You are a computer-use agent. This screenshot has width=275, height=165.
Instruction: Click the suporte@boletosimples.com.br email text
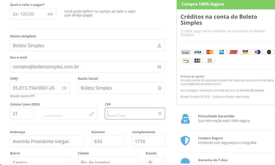[x=201, y=84]
